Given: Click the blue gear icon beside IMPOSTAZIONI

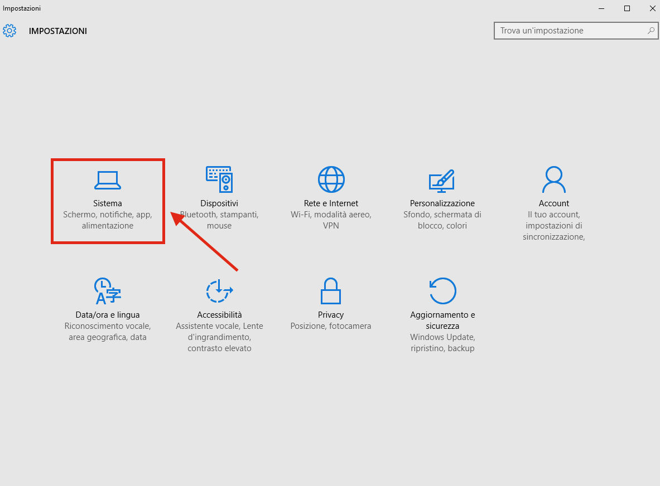Looking at the screenshot, I should [x=9, y=31].
